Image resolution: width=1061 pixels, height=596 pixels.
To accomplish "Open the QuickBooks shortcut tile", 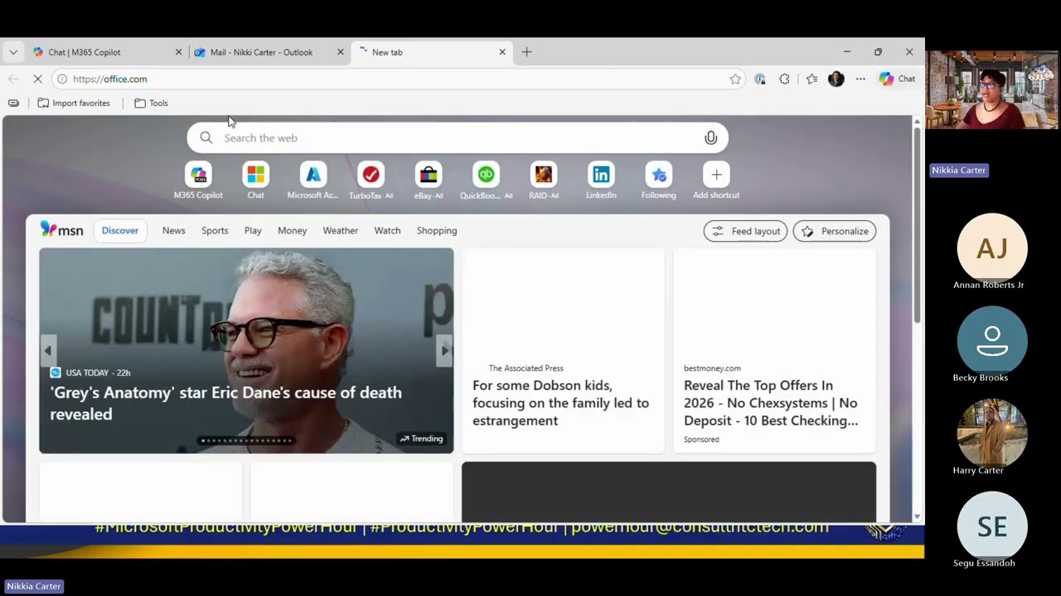I will pyautogui.click(x=486, y=180).
